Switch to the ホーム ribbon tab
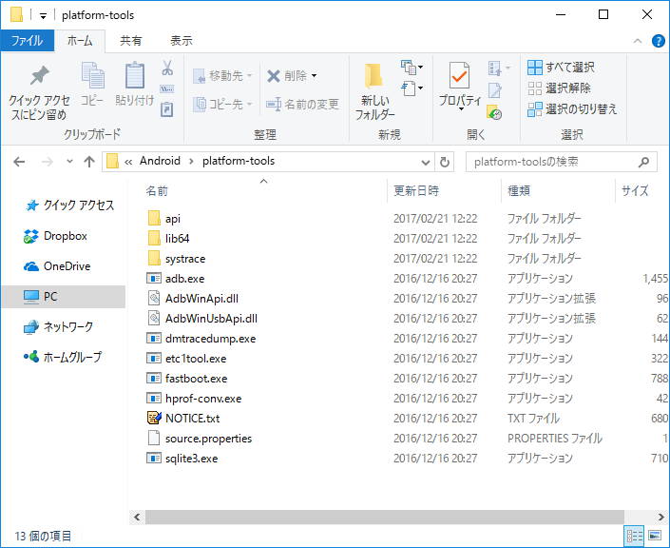This screenshot has height=548, width=670. [x=80, y=41]
